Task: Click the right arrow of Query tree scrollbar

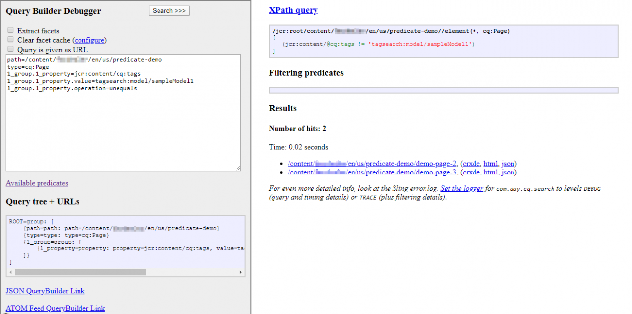Action: 240,272
